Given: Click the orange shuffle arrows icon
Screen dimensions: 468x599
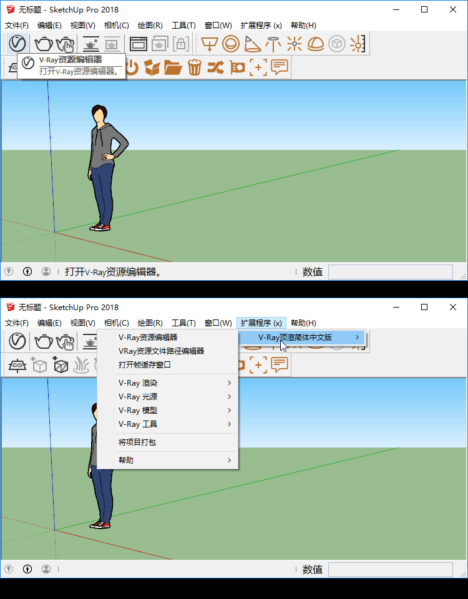Looking at the screenshot, I should click(215, 67).
